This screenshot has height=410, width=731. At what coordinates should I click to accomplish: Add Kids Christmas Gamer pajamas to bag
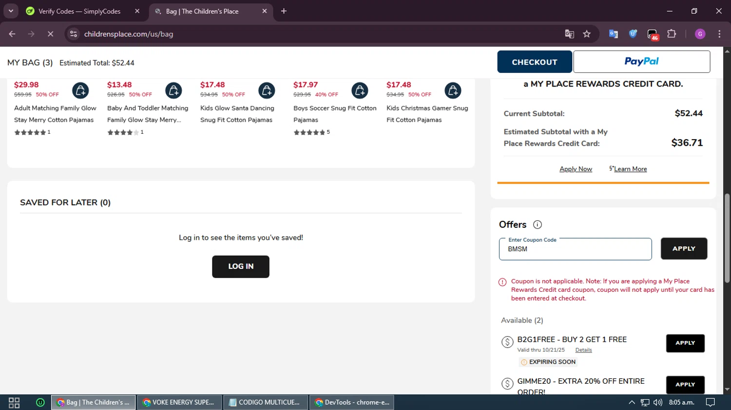tap(453, 90)
